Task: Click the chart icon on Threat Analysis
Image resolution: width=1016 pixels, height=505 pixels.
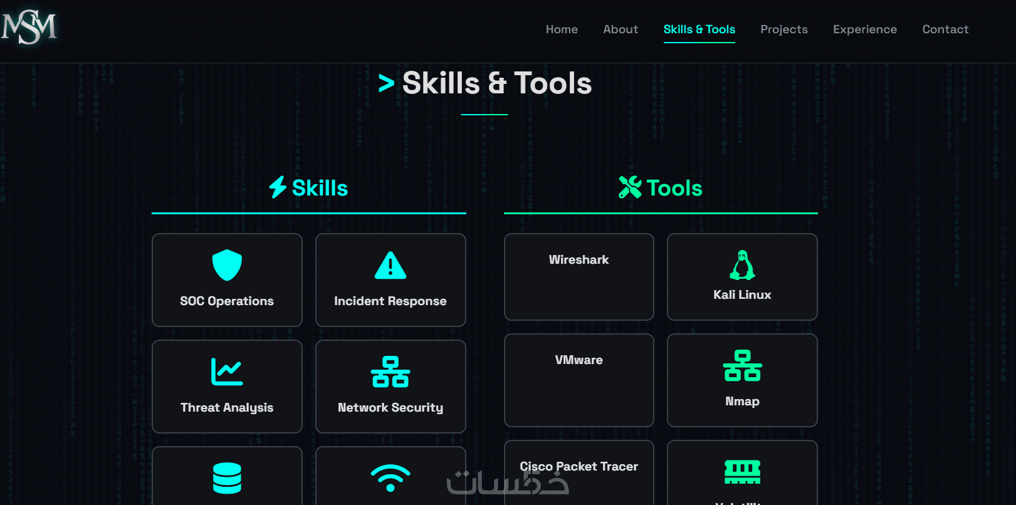Action: click(x=227, y=372)
